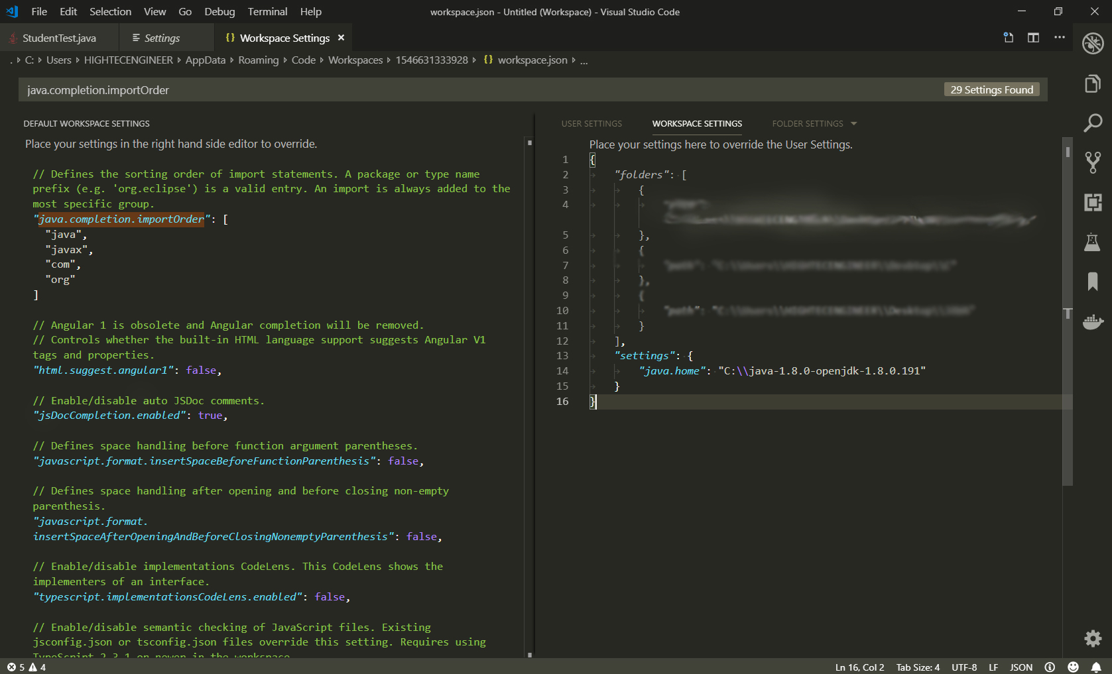Open the Extensions view
Viewport: 1112px width, 674px height.
pyautogui.click(x=1093, y=202)
